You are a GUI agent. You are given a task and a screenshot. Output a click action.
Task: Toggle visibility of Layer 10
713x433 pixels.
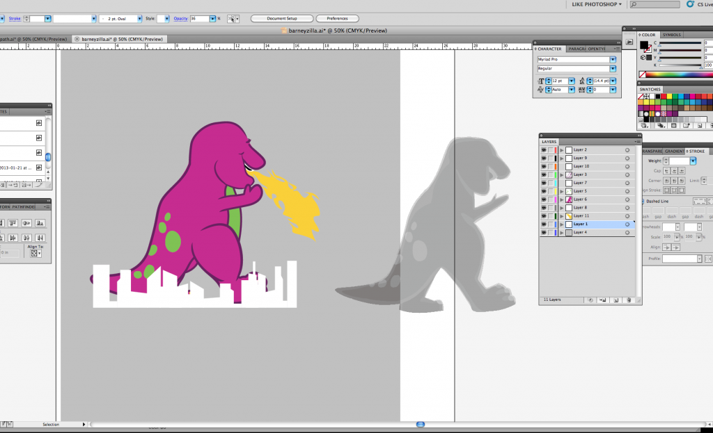(x=543, y=166)
